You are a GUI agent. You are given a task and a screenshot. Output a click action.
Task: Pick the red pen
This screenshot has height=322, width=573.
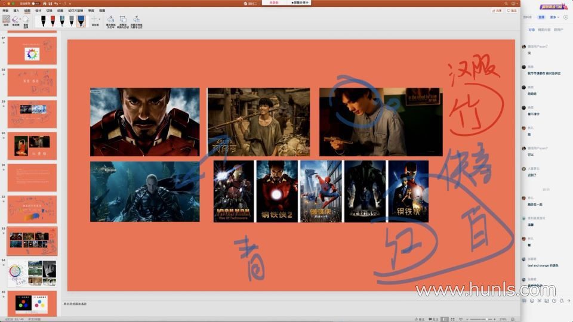pos(53,21)
